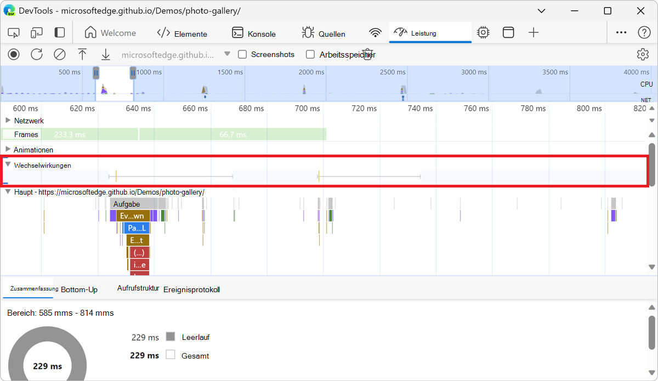Open the recording selection dropdown arrow
This screenshot has height=381, width=658.
pyautogui.click(x=227, y=54)
